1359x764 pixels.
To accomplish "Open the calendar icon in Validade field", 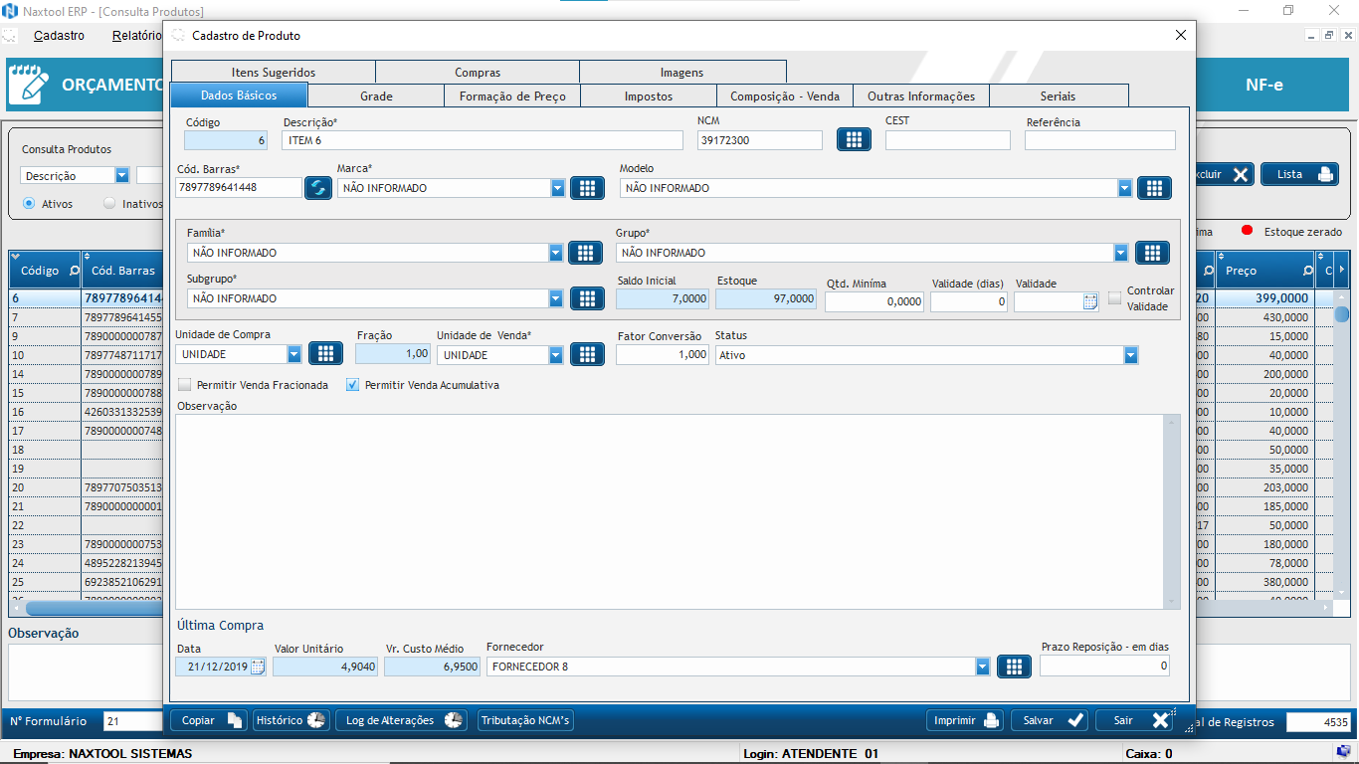I will pyautogui.click(x=1089, y=301).
